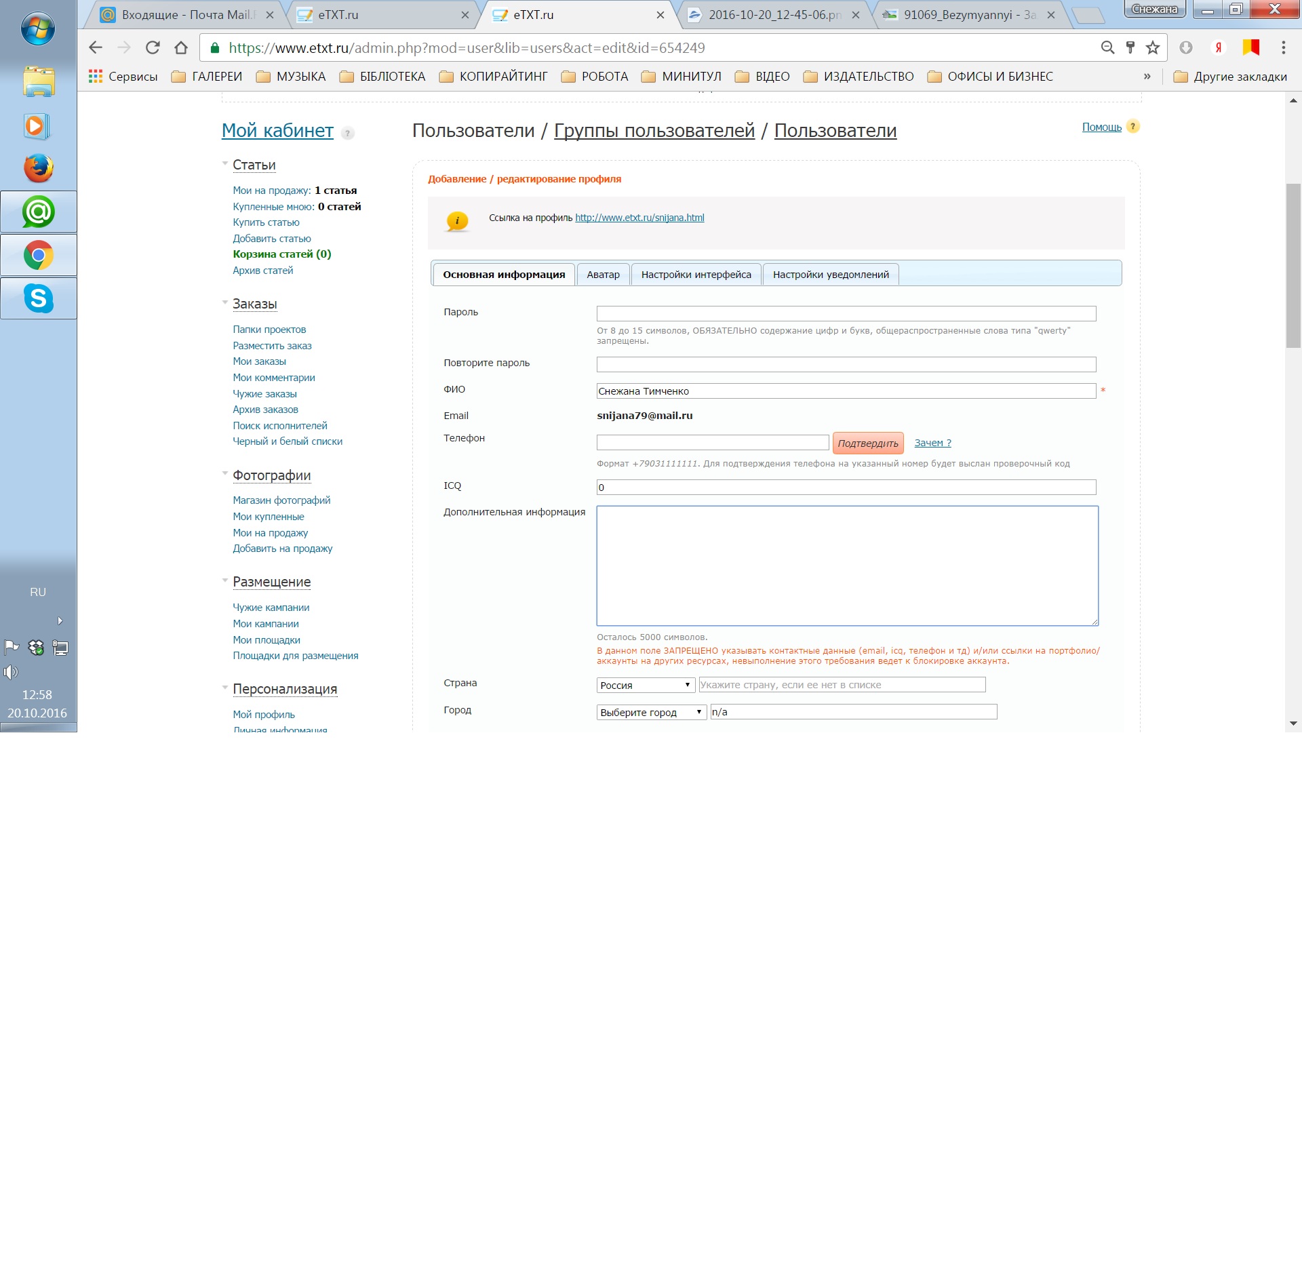Click the system tray volume icon

(x=10, y=672)
